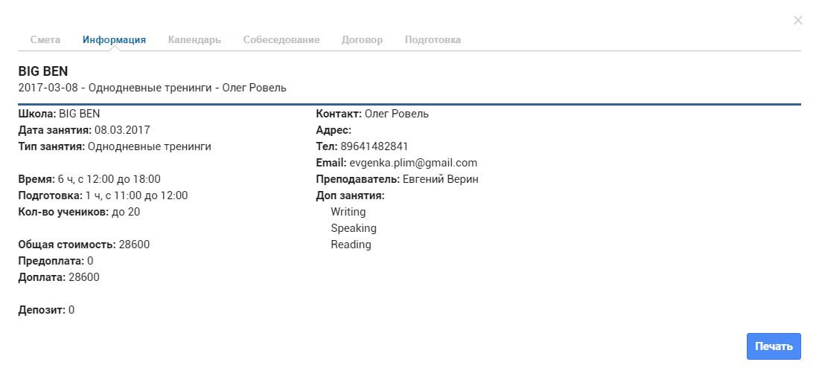Switch to the Подготовка tab
Viewport: 819px width, 385px height.
point(433,39)
